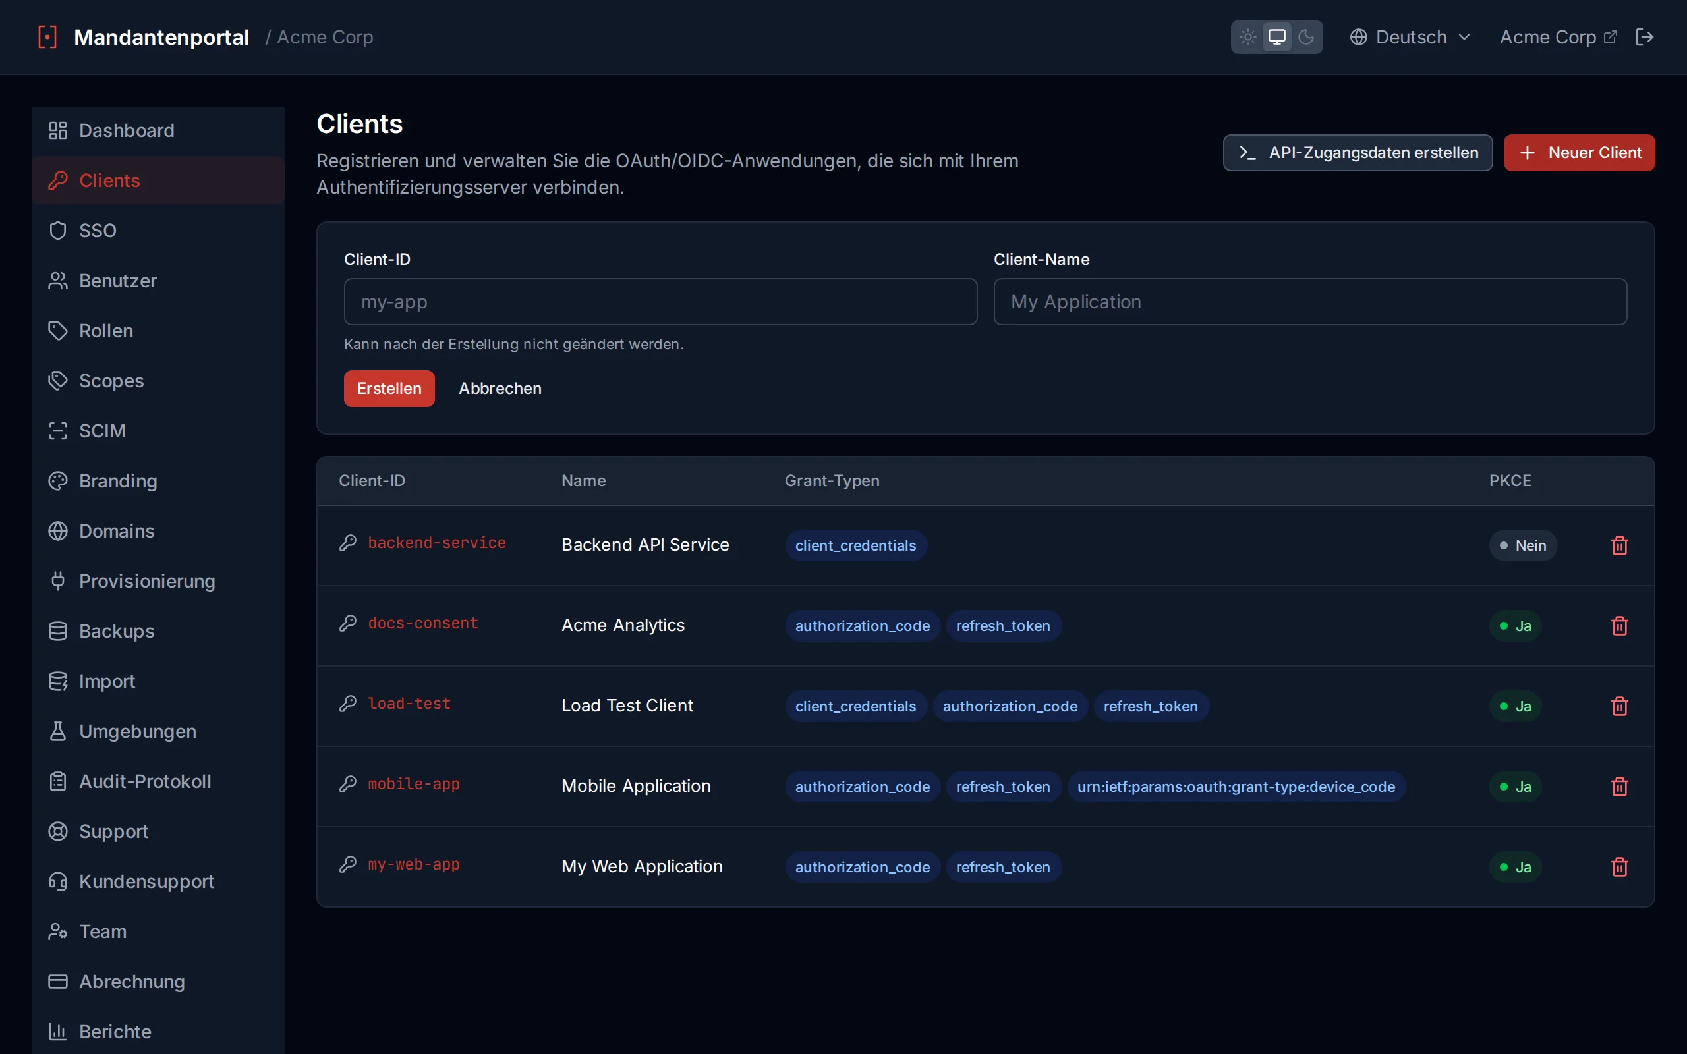
Task: Open the load-test client ID
Action: [x=409, y=704]
